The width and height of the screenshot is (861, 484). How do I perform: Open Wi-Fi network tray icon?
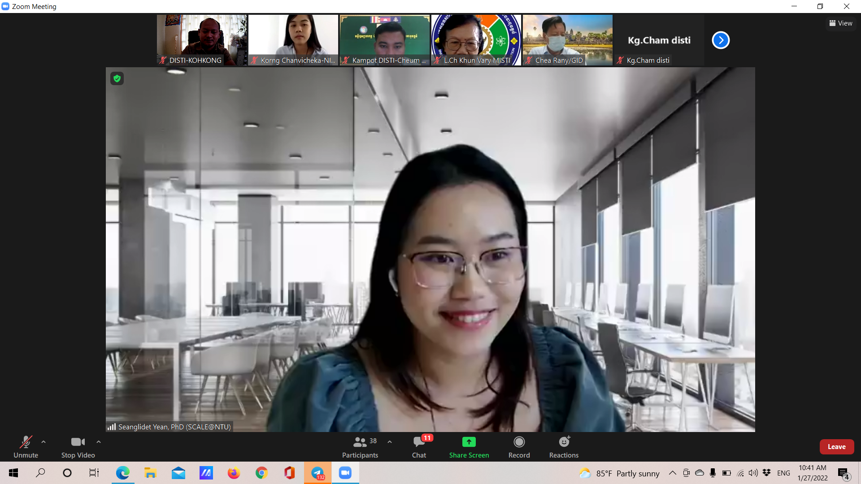tap(740, 473)
